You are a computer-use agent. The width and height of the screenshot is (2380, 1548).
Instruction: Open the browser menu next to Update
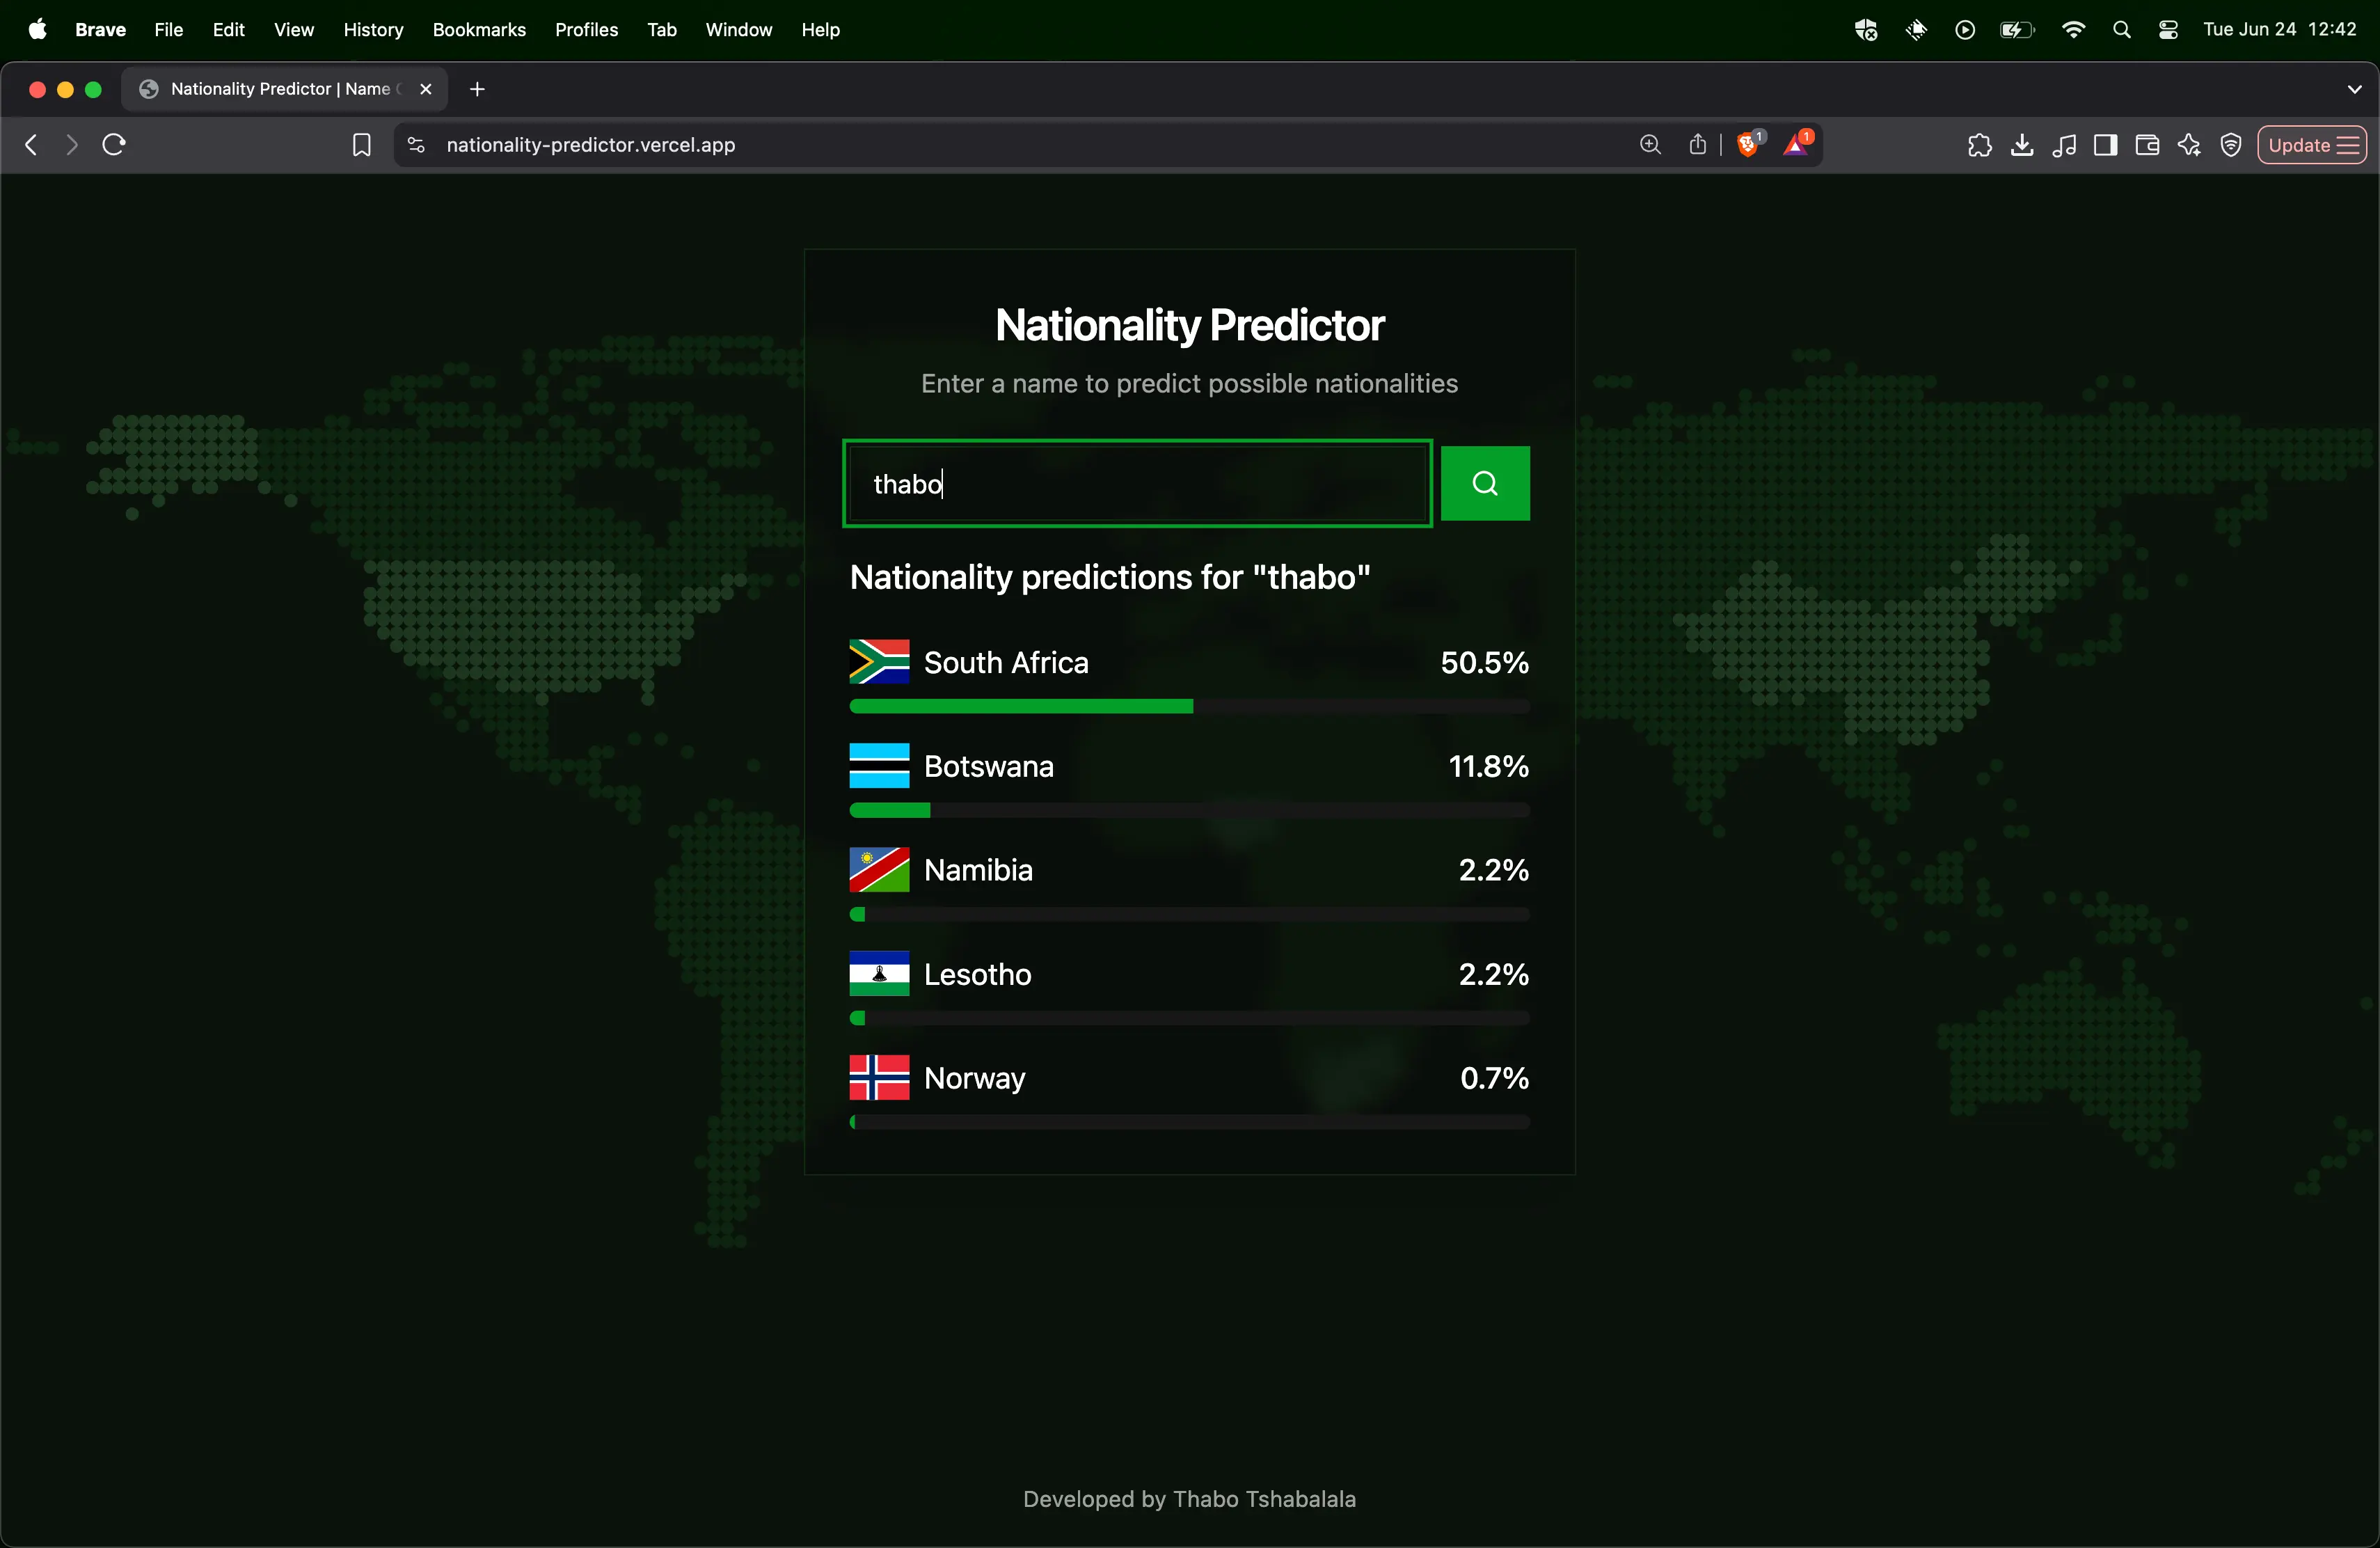tap(2344, 145)
